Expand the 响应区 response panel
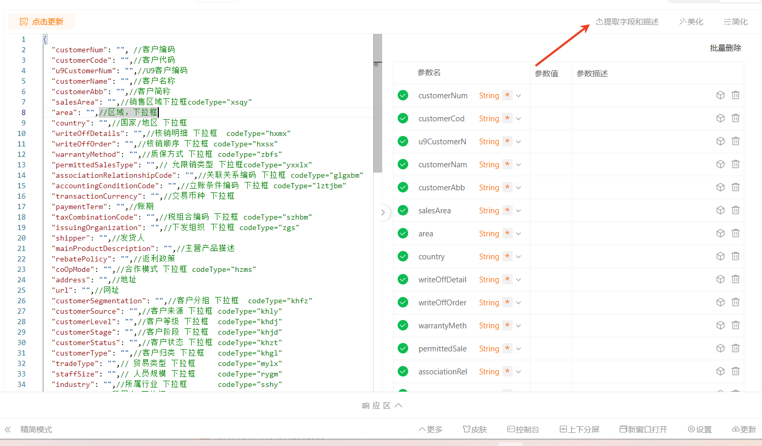The height and width of the screenshot is (446, 762). [382, 406]
